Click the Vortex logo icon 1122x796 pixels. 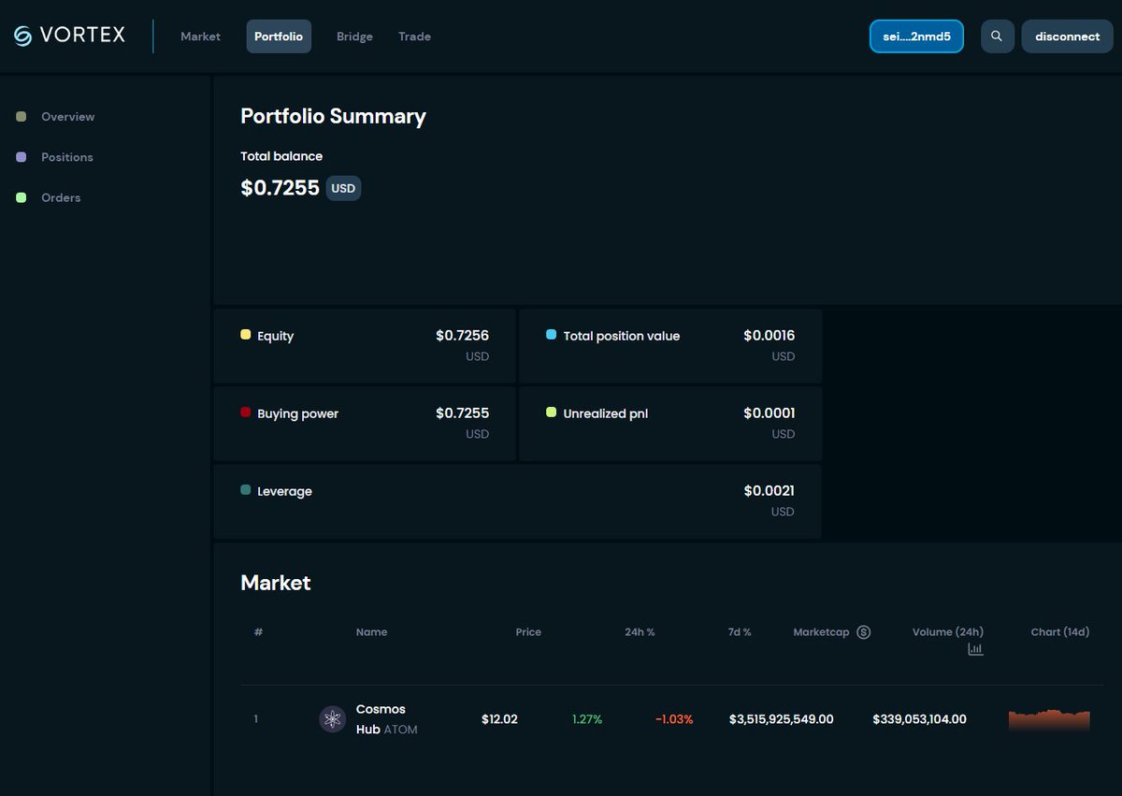tap(22, 36)
